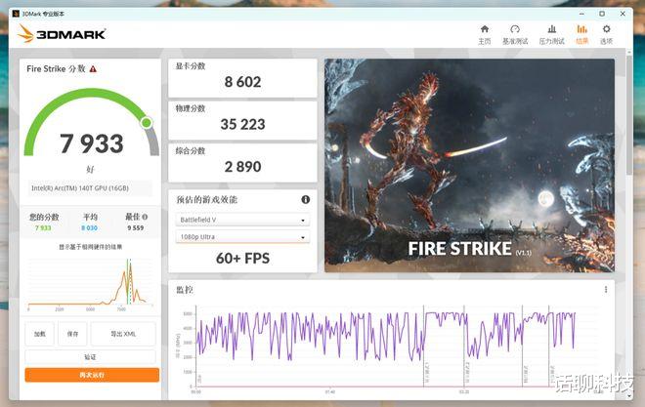The height and width of the screenshot is (407, 645).
Task: Open the Options gear icon
Action: pos(606,29)
